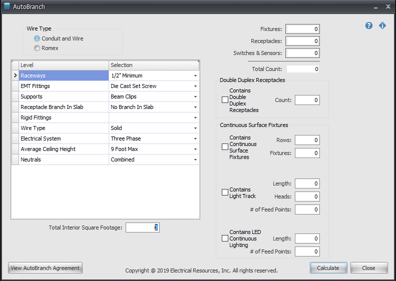Select the Supports row in the grid
396x281 pixels.
click(64, 96)
